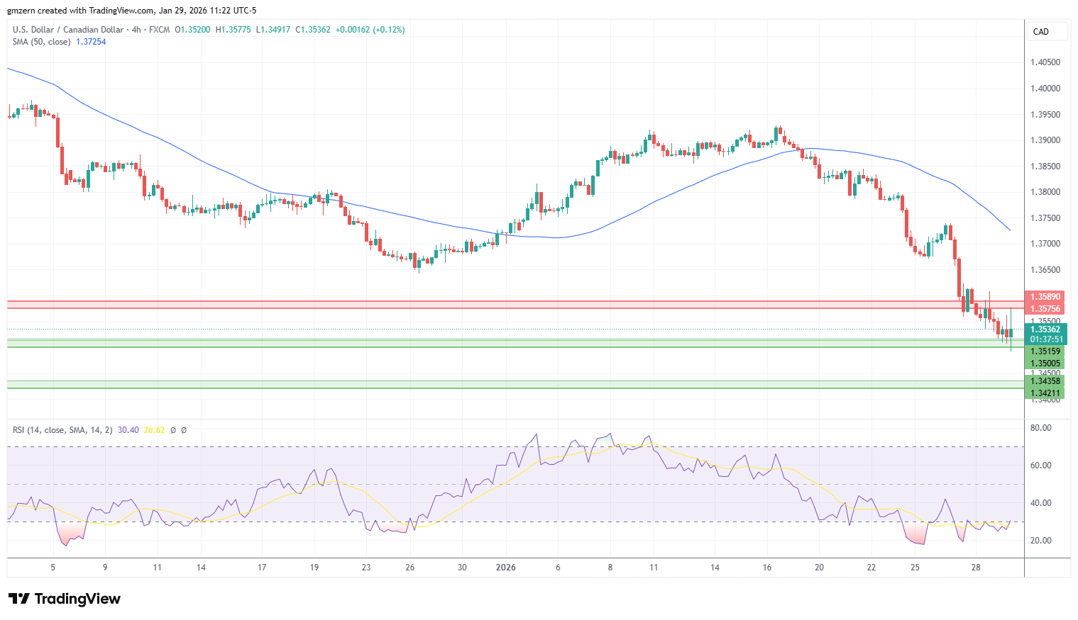Click the bar countdown timer 01:37:51
The image size is (1078, 620).
(1045, 339)
